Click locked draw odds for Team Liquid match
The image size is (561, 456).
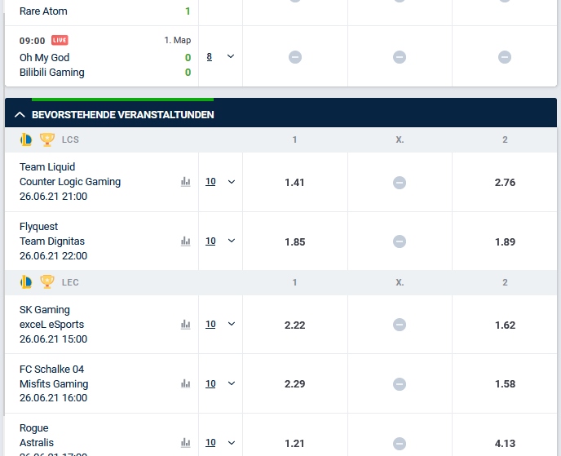(x=400, y=183)
